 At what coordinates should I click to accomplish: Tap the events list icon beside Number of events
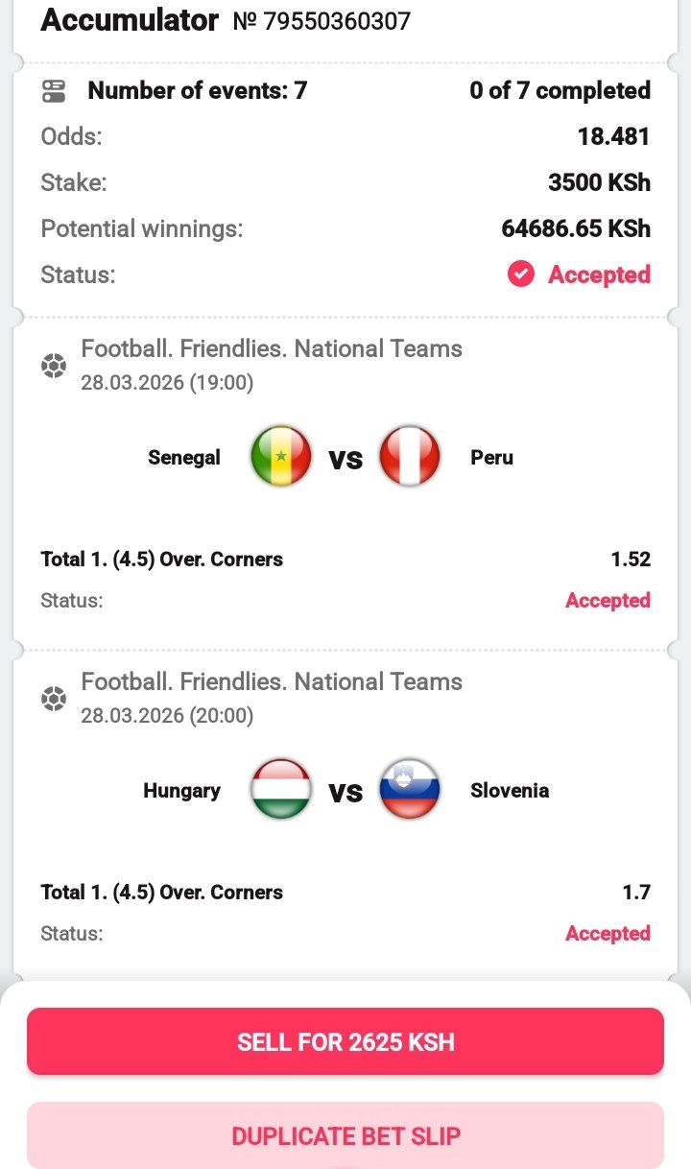(54, 91)
